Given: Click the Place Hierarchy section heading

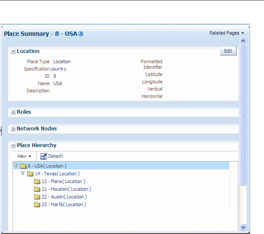Looking at the screenshot, I should tap(37, 145).
